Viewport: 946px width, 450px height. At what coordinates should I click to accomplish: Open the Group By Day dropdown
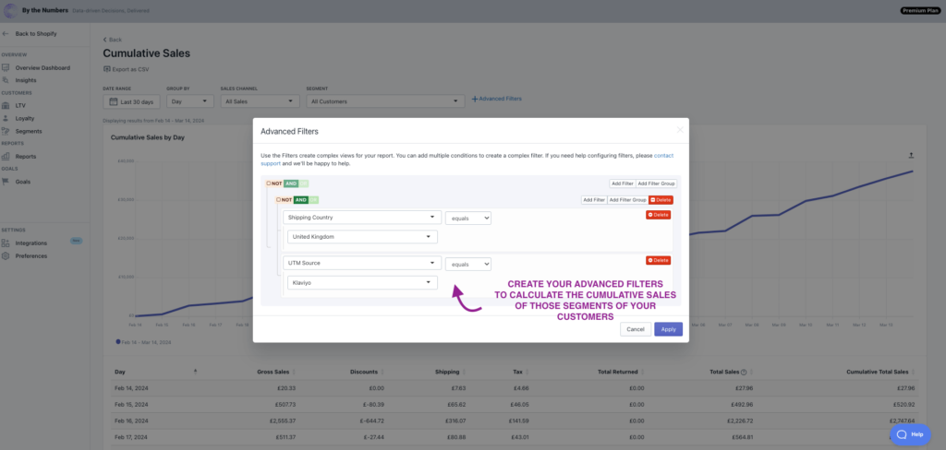click(190, 101)
